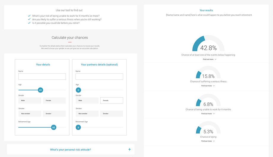Click the 5.3% chance of dying gauge

click(208, 128)
